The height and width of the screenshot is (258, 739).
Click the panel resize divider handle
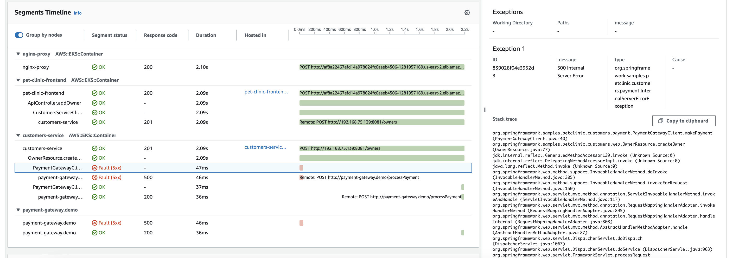tap(485, 110)
